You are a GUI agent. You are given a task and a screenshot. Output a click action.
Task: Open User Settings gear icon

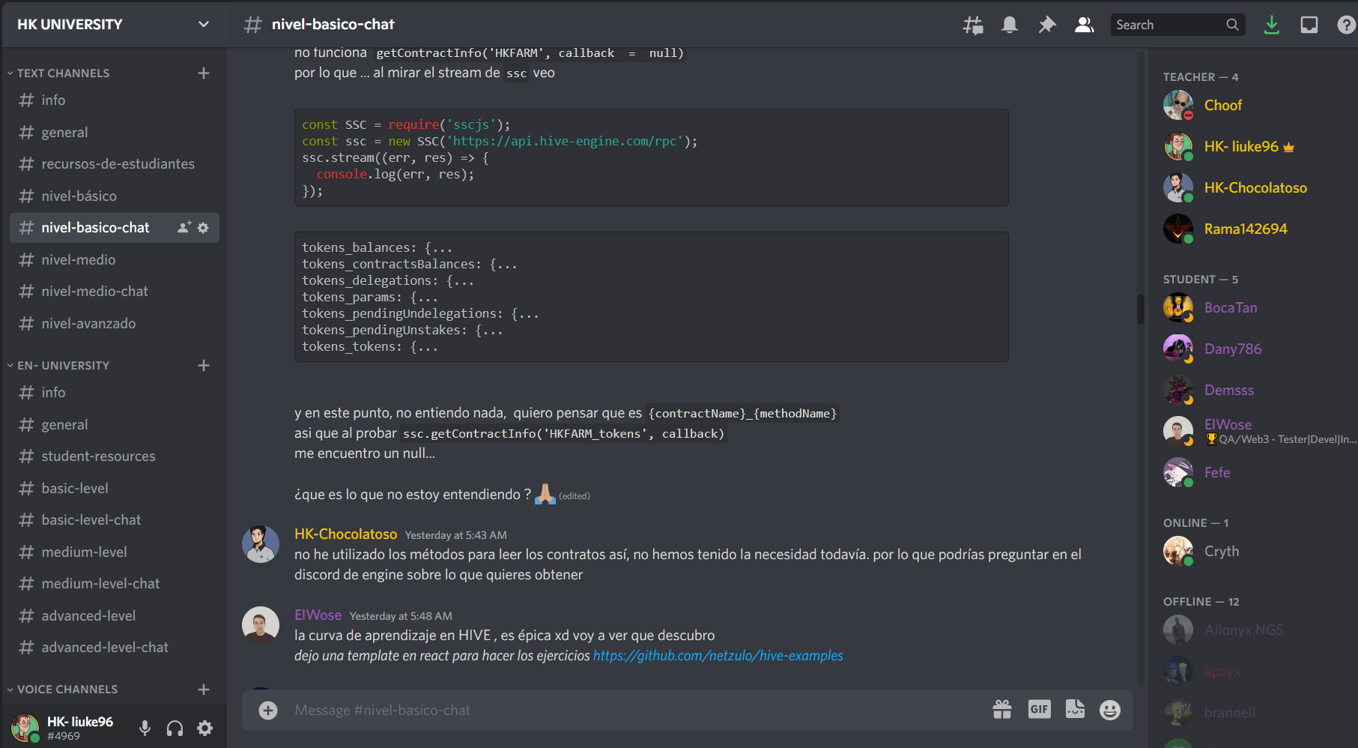[204, 728]
